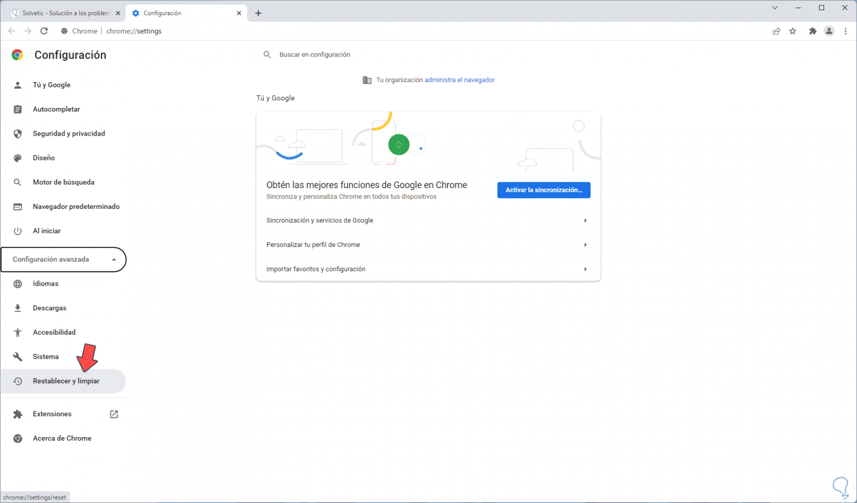The height and width of the screenshot is (503, 857).
Task: Click the Idiomas globe icon
Action: click(18, 284)
